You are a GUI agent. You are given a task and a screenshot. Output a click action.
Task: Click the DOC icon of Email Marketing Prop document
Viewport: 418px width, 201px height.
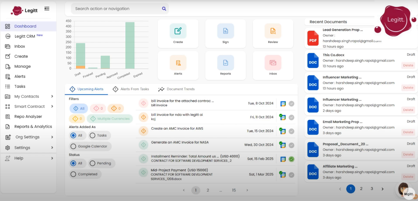tap(313, 127)
